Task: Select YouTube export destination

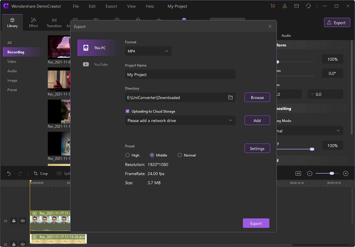Action: point(98,64)
